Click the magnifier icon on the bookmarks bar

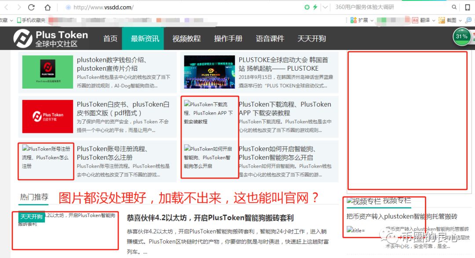click(x=468, y=20)
